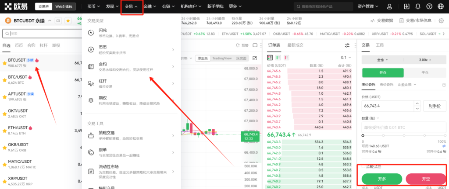Open the 0.1 depth precision dropdown
The height and width of the screenshot is (189, 449).
point(346,57)
